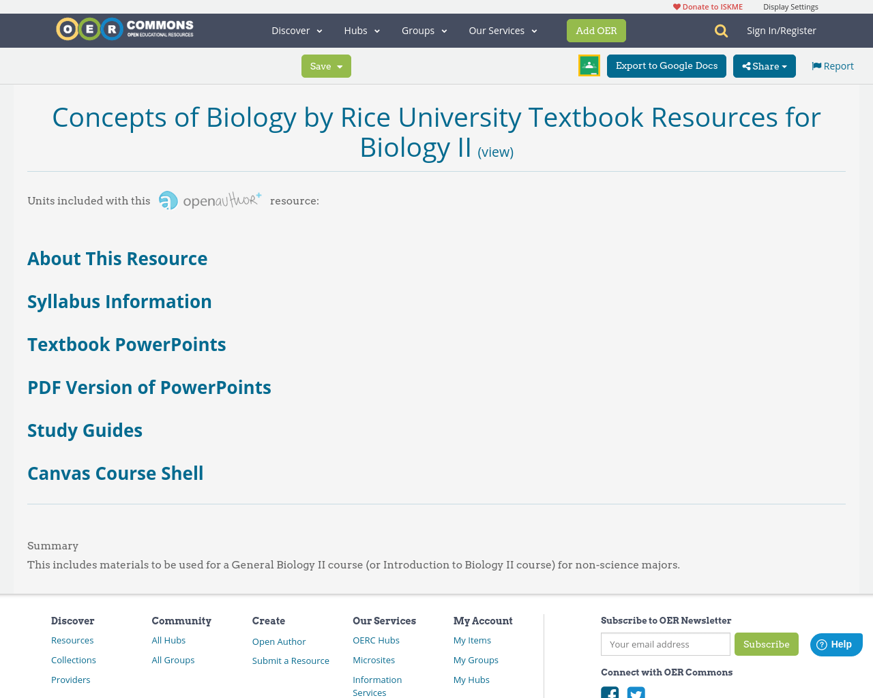Viewport: 873px width, 698px height.
Task: Click the resource title heading
Action: click(x=436, y=132)
